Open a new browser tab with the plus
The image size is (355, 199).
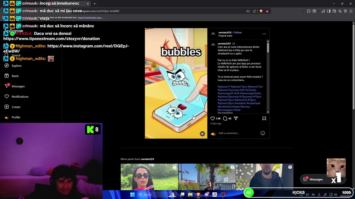pos(95,4)
